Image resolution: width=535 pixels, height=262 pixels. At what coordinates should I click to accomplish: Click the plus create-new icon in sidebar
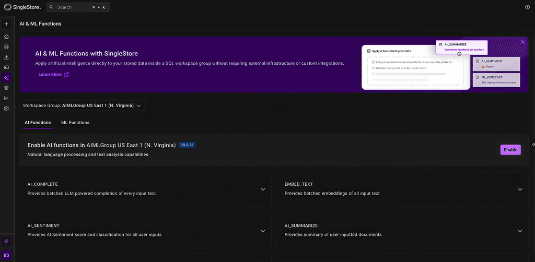[x=6, y=24]
